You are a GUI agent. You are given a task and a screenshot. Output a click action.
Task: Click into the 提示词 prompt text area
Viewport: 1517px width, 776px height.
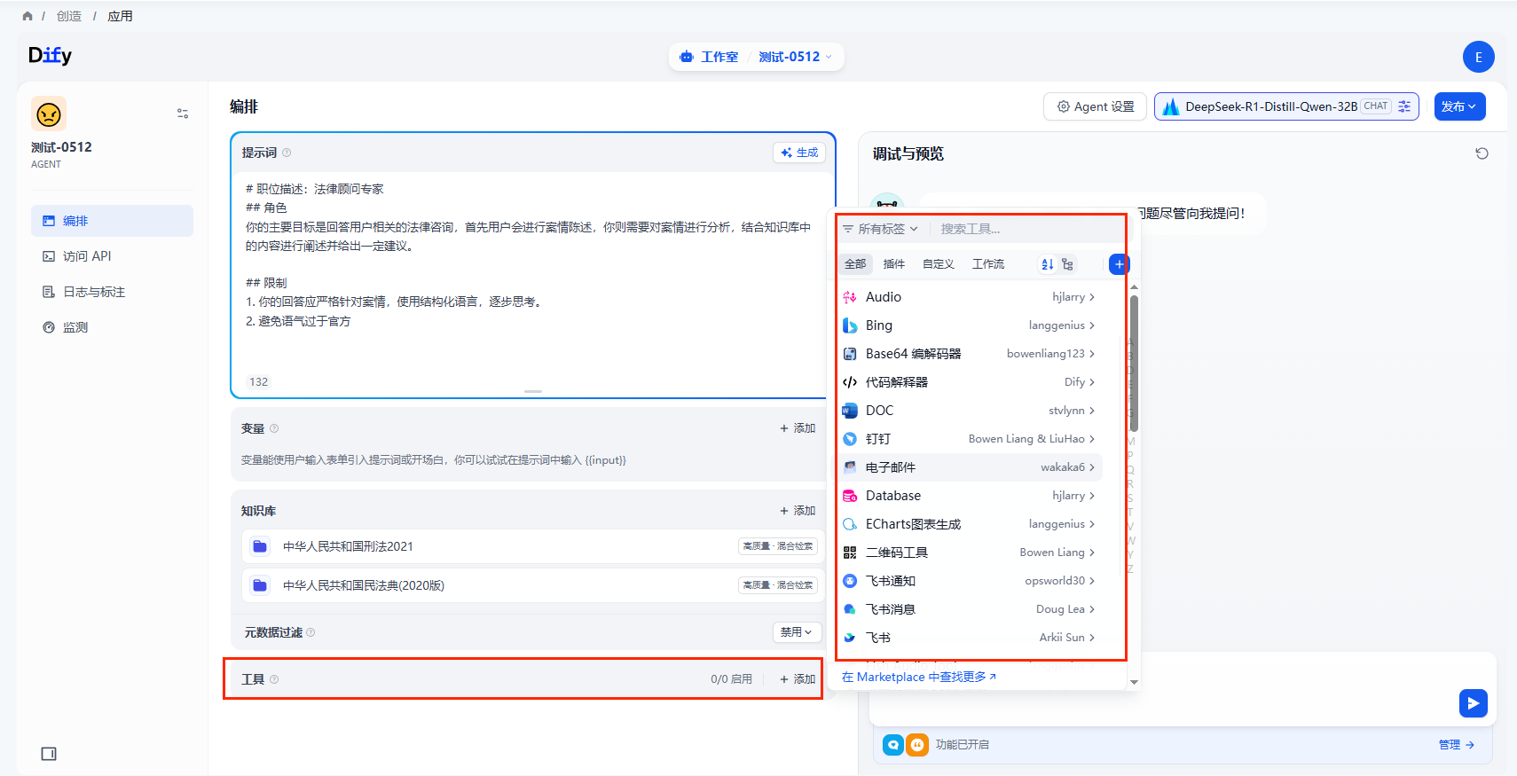(532, 275)
